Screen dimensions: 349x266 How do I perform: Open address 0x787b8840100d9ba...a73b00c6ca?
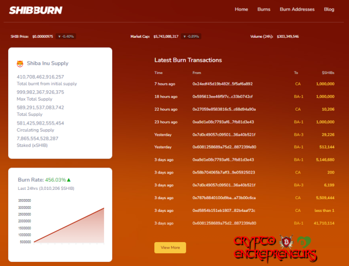pyautogui.click(x=224, y=197)
